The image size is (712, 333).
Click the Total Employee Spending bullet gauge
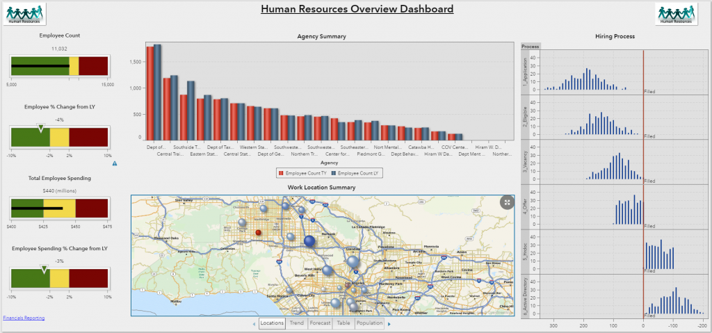pos(59,208)
